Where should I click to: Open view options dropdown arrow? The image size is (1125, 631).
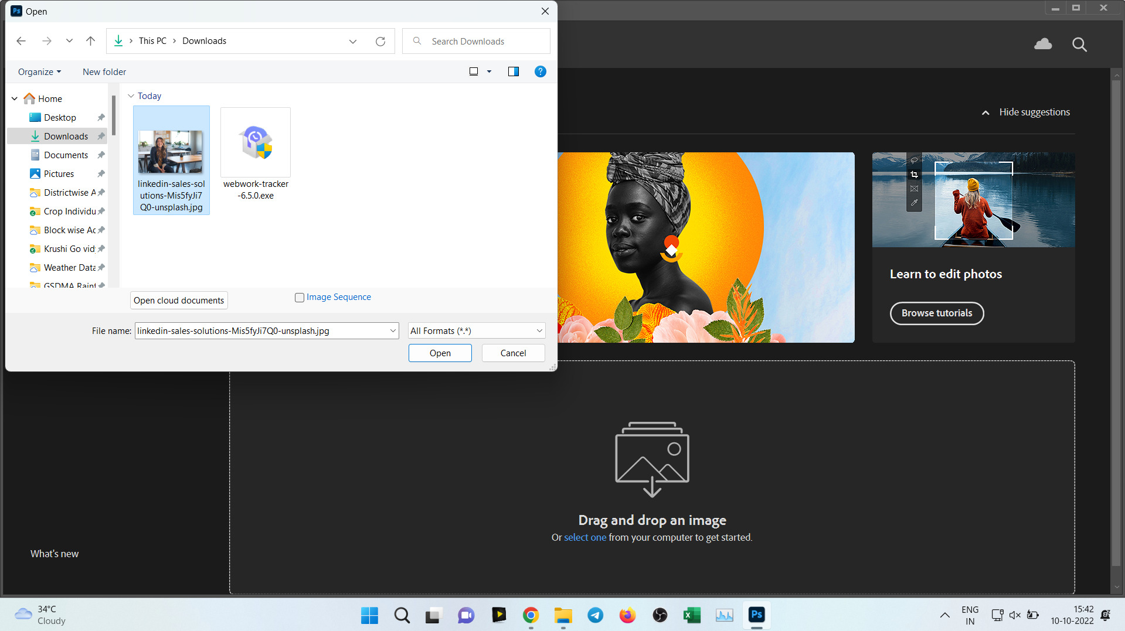pyautogui.click(x=489, y=71)
